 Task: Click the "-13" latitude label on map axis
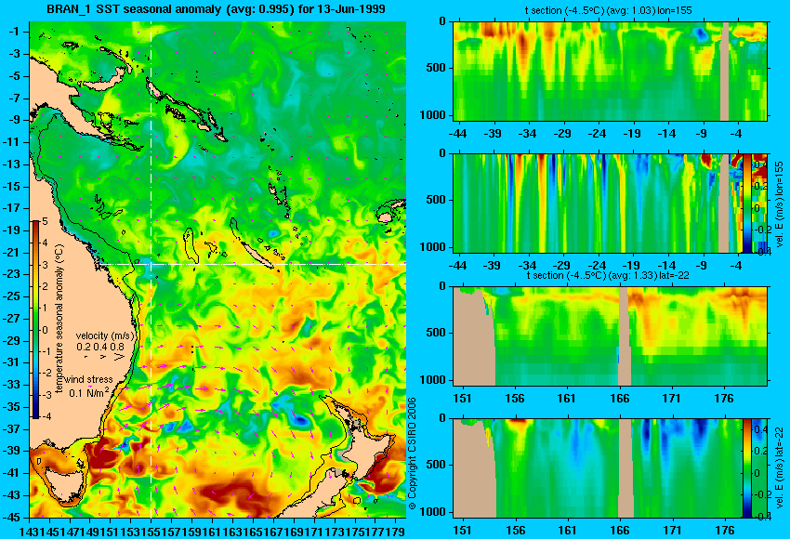[11, 164]
